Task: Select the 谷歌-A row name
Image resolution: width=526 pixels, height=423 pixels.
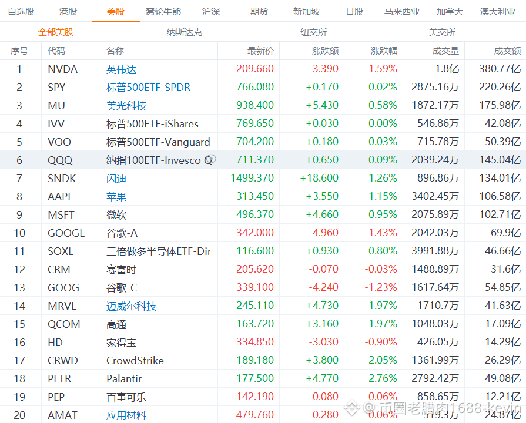Action: pyautogui.click(x=122, y=233)
